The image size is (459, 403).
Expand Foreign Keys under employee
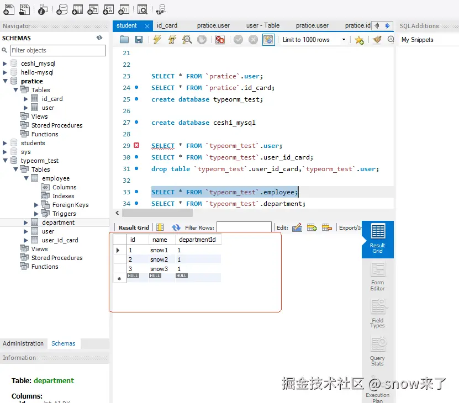tap(36, 205)
